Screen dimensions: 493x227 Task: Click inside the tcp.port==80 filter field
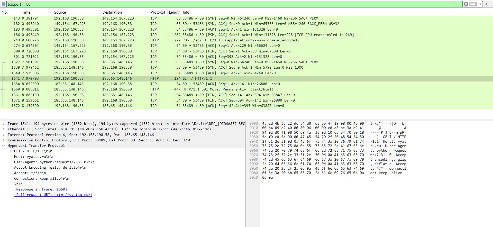point(231,4)
